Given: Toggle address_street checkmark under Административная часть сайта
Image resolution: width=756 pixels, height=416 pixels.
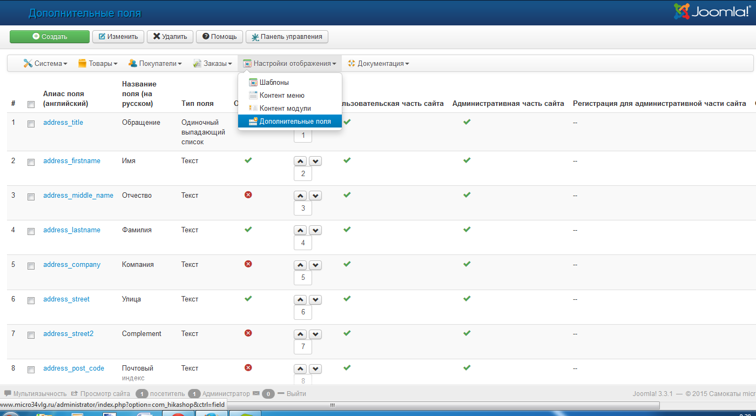Looking at the screenshot, I should tap(467, 298).
